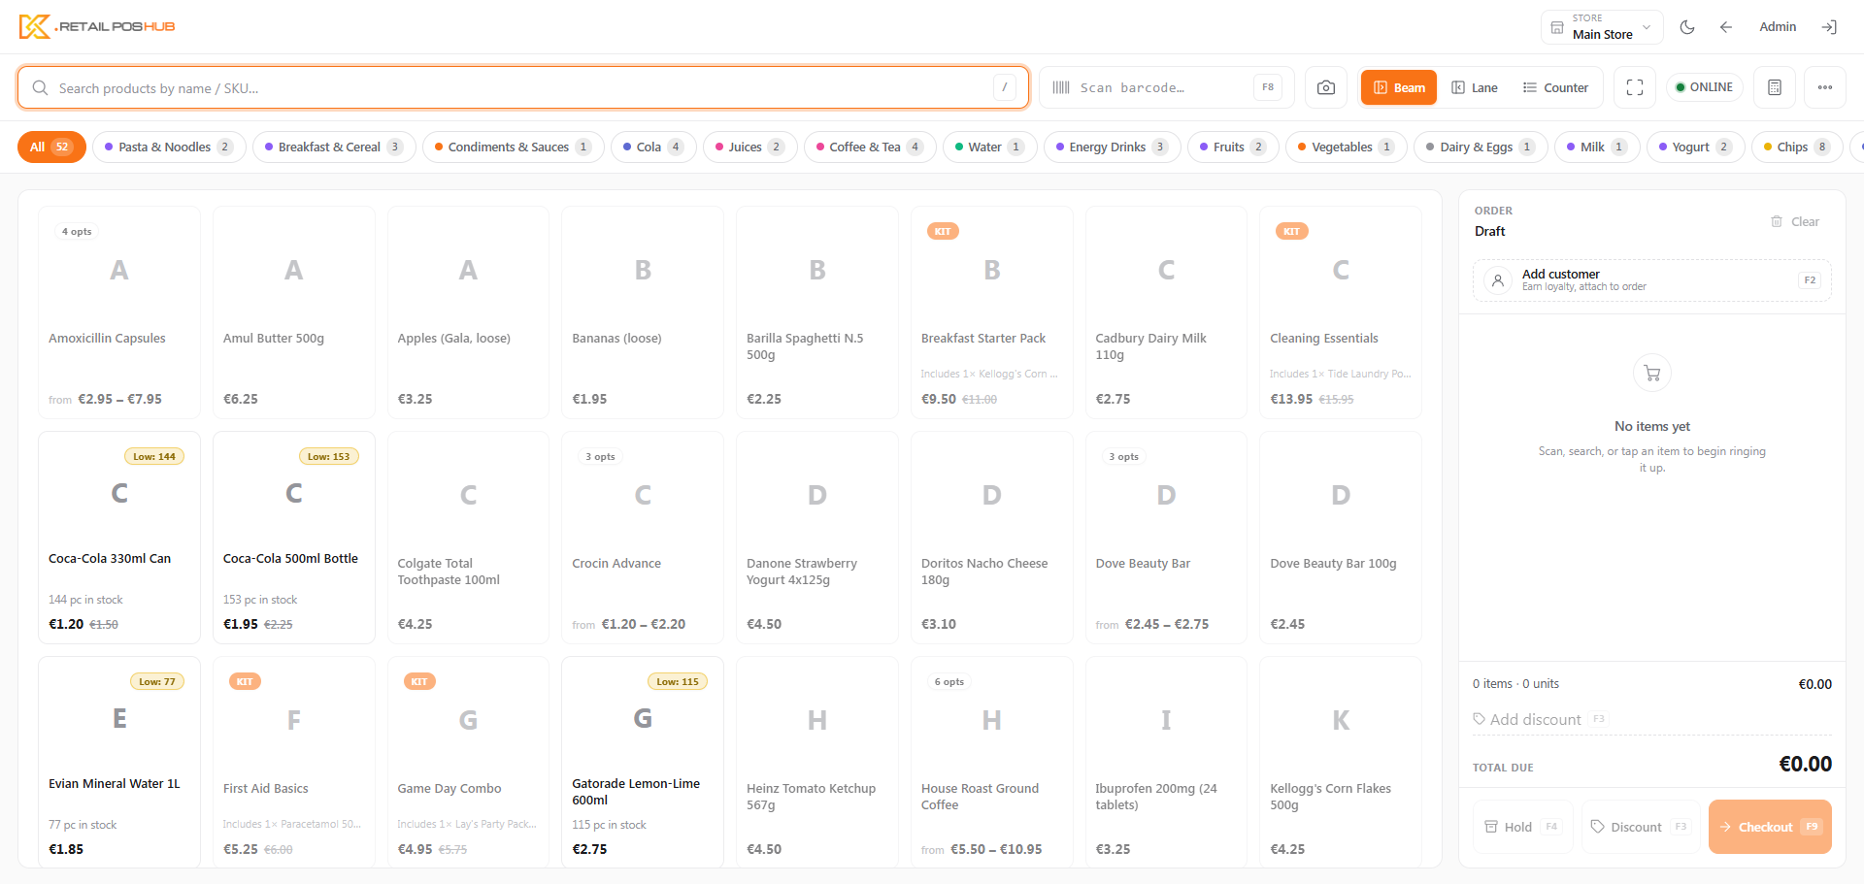The width and height of the screenshot is (1864, 884).
Task: Filter by Chips category
Action: [x=1797, y=147]
